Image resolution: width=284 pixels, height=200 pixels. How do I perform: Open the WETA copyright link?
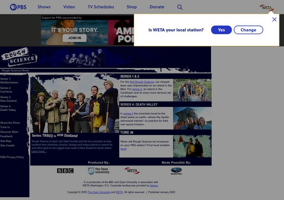coord(119,192)
